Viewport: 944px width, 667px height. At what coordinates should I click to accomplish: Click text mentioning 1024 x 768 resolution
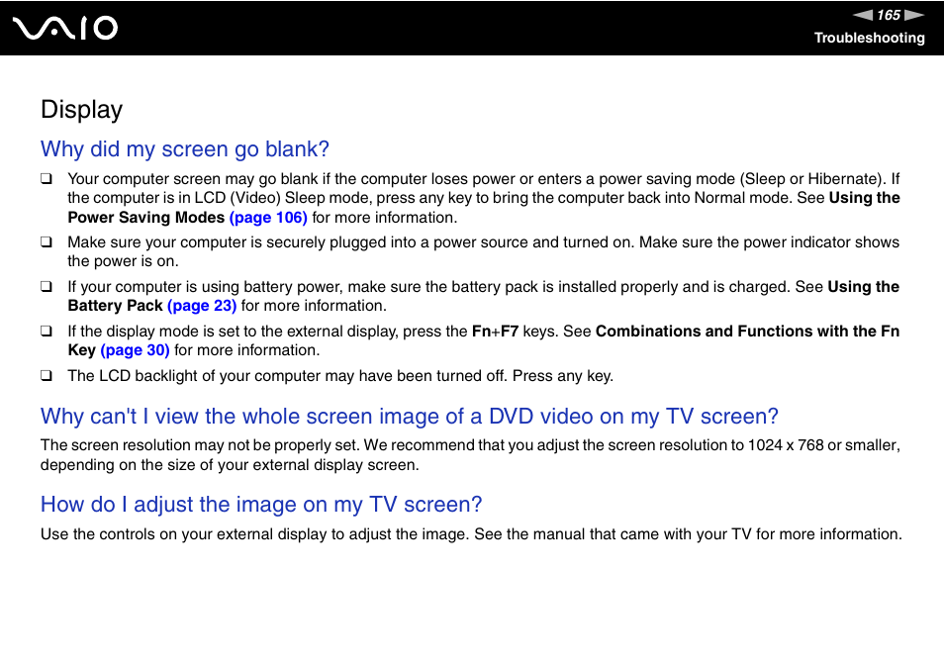(470, 455)
